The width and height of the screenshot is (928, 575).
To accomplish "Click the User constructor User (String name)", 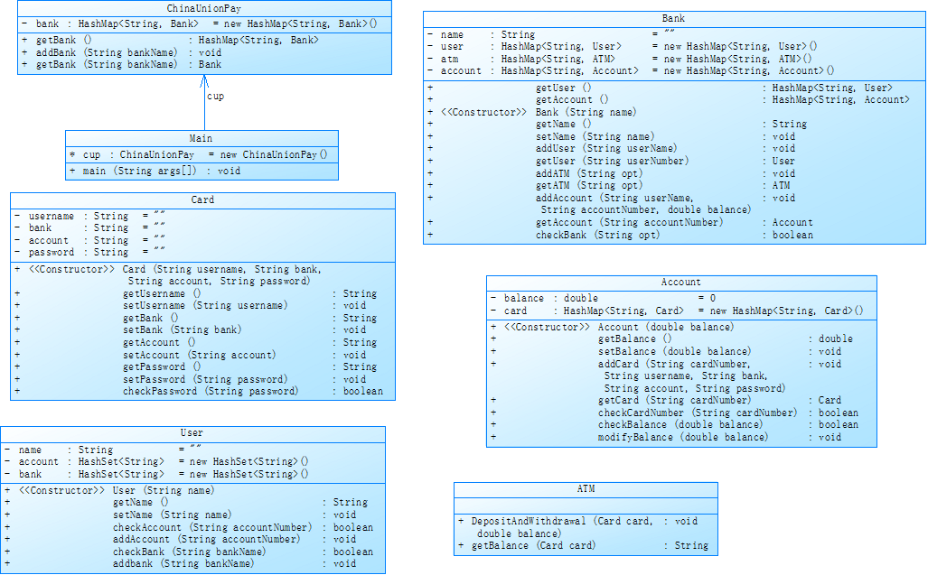I will pyautogui.click(x=164, y=490).
